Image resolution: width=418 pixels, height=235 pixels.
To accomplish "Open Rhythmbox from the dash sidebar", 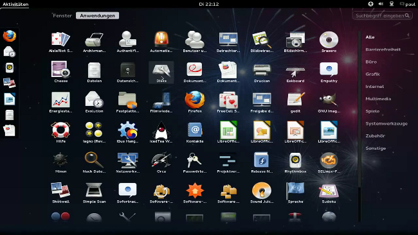I will coord(10,67).
